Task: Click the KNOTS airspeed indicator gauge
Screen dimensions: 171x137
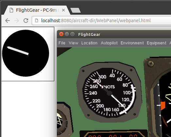Action: (109, 93)
